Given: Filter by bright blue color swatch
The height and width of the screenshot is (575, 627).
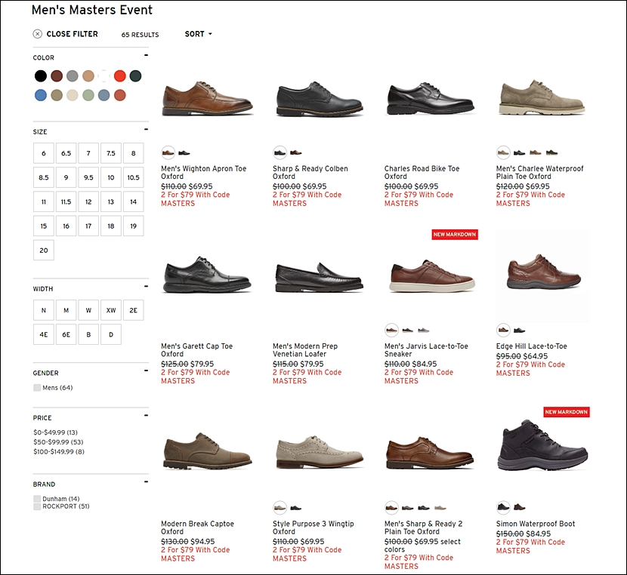Looking at the screenshot, I should [x=40, y=95].
